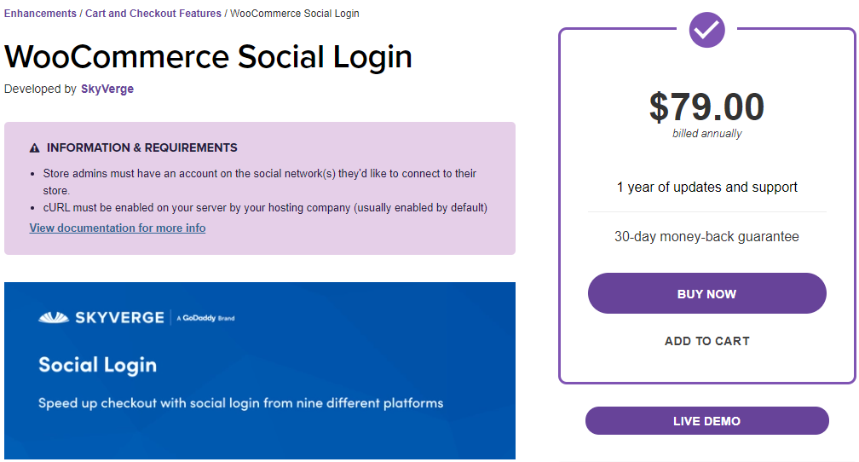Viewport: 859px width, 462px height.
Task: Click the 1 year of updates text
Action: pyautogui.click(x=706, y=188)
